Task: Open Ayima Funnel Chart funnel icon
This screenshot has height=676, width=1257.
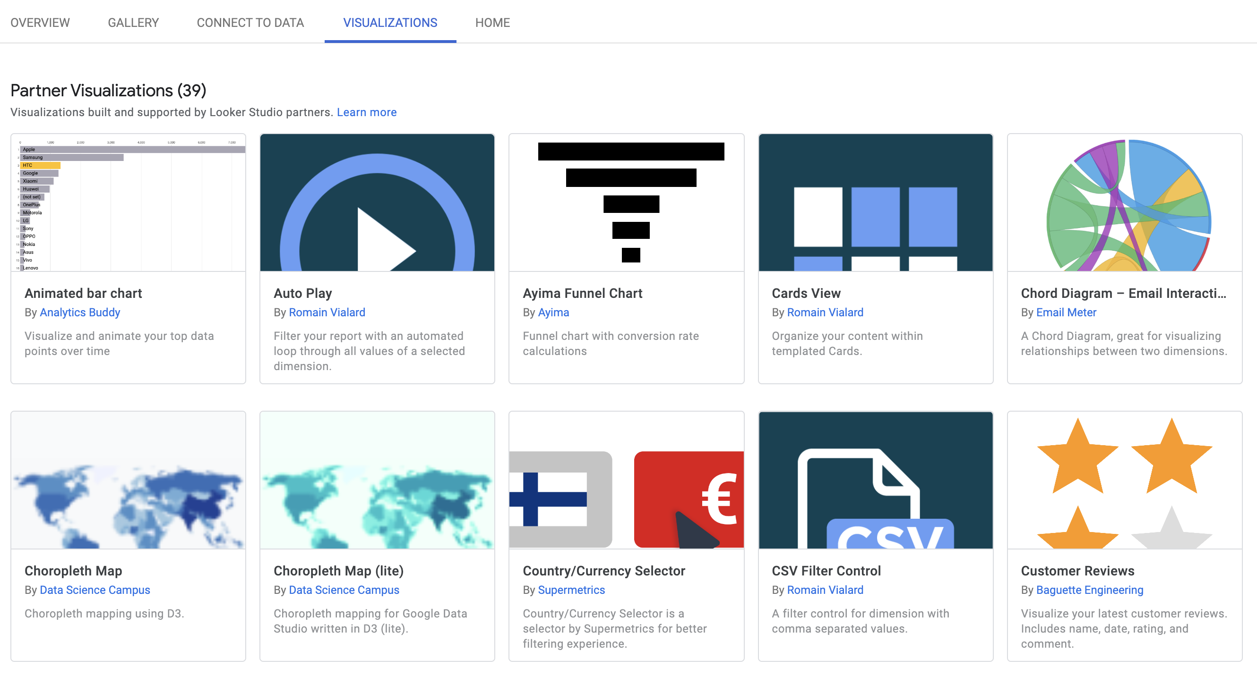Action: 626,202
